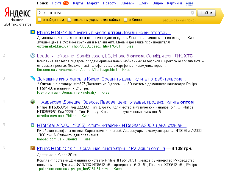Screen dimensions: 225x175
Task: Click the Yandex logo
Action: tap(18, 13)
